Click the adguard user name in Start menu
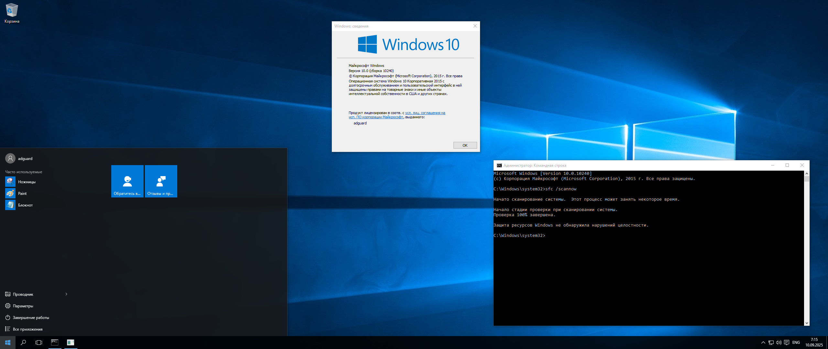This screenshot has width=828, height=349. tap(25, 159)
